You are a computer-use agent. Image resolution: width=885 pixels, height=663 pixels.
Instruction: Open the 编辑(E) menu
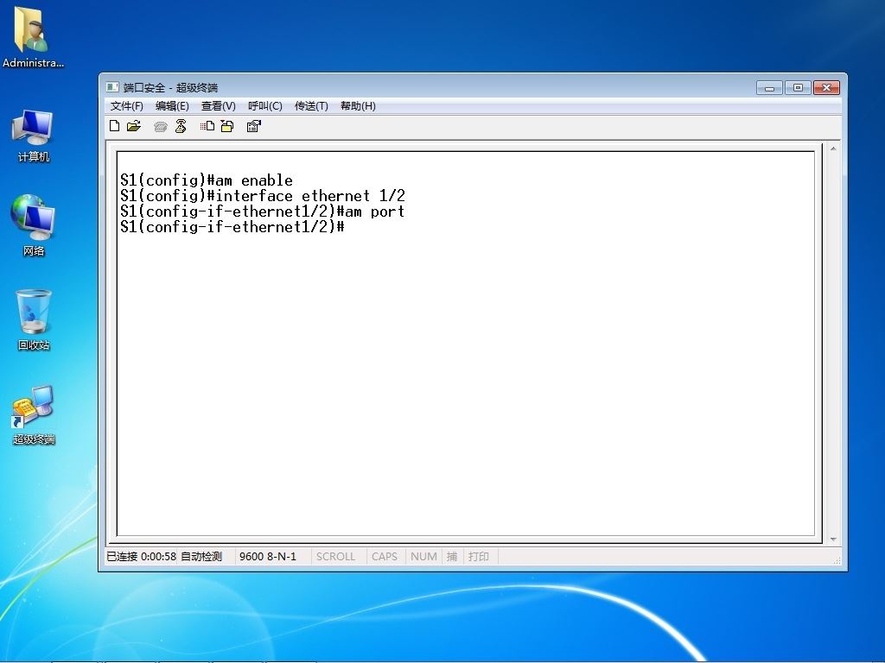click(172, 106)
